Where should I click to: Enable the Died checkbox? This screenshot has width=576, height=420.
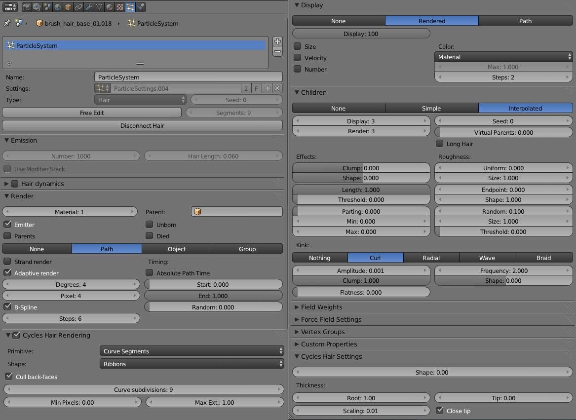tap(149, 235)
